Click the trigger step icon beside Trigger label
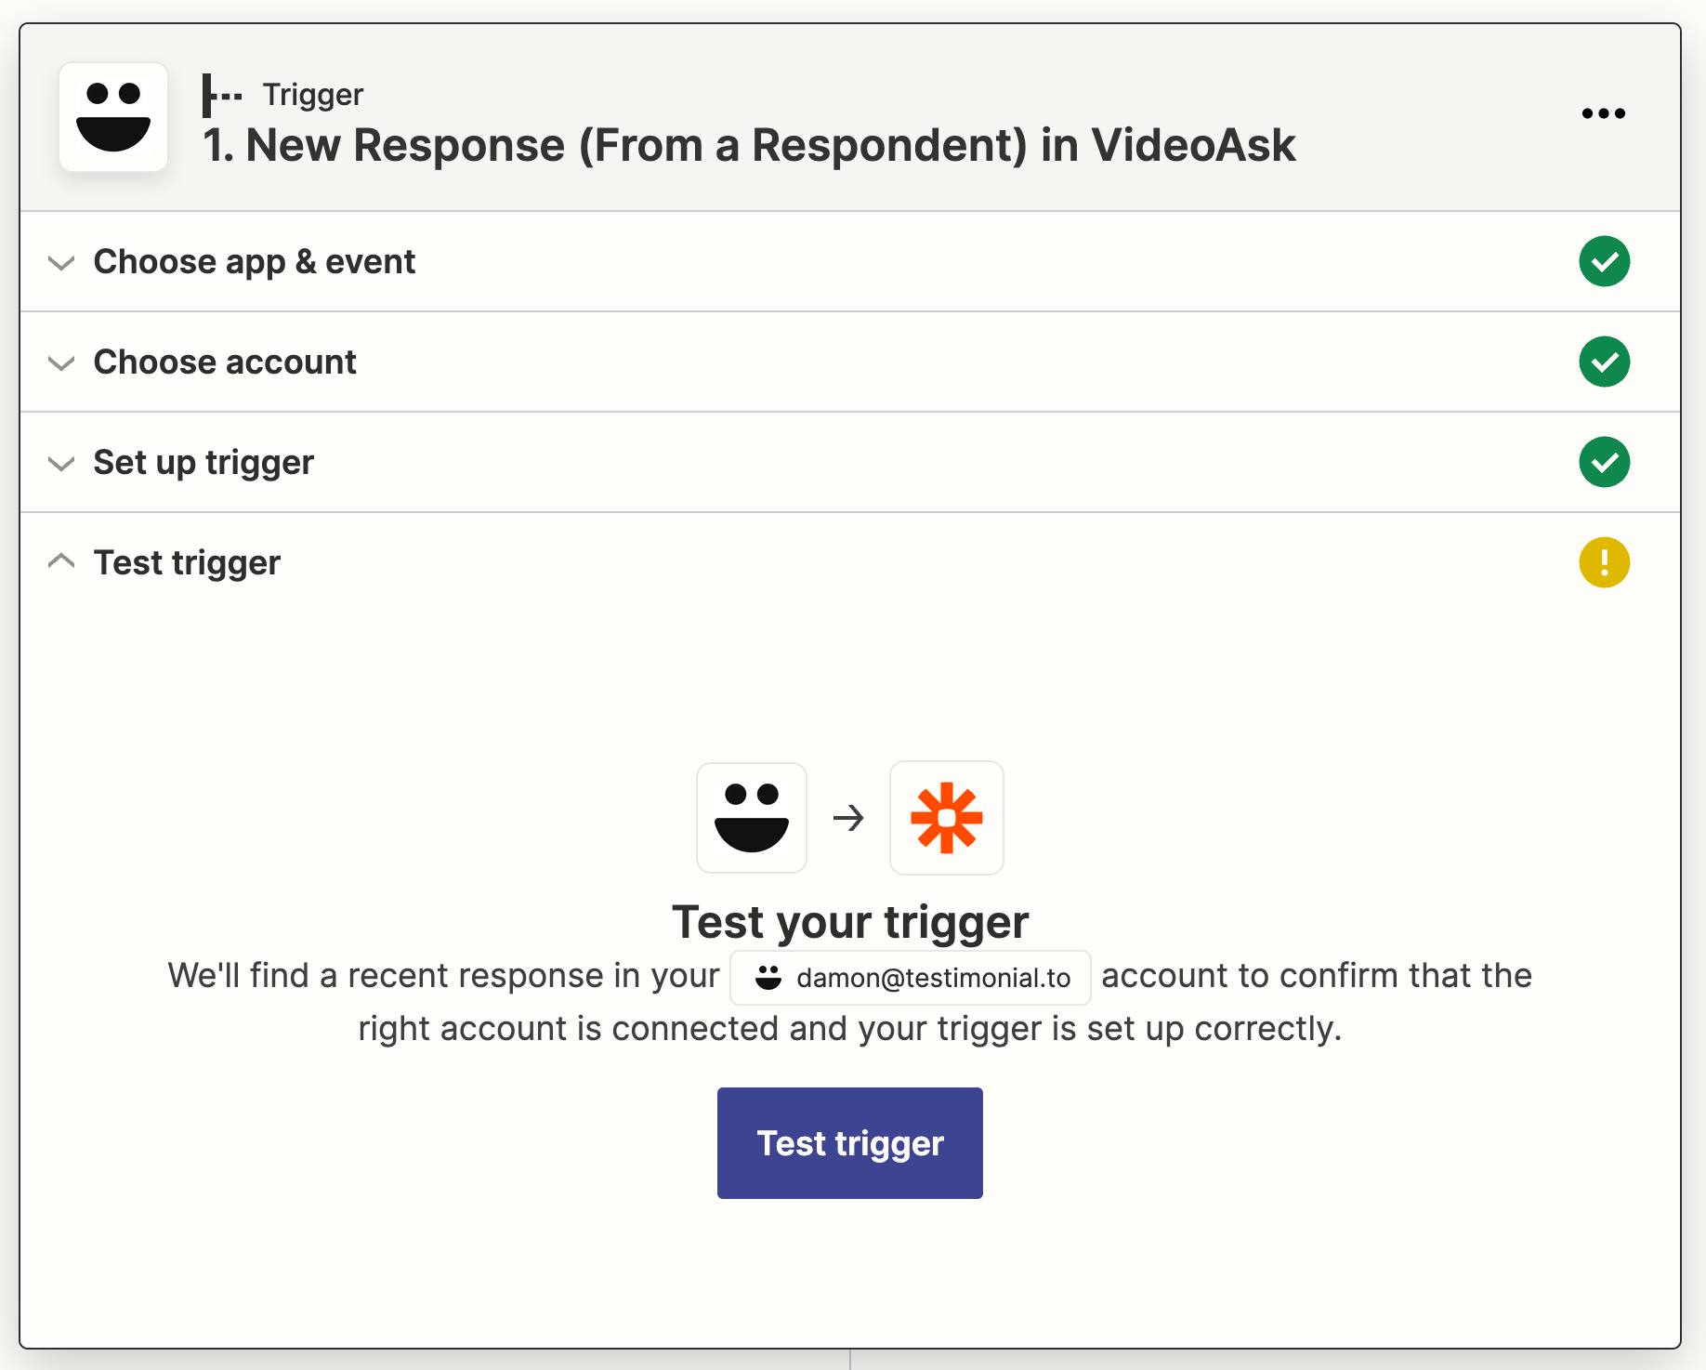 (x=222, y=95)
